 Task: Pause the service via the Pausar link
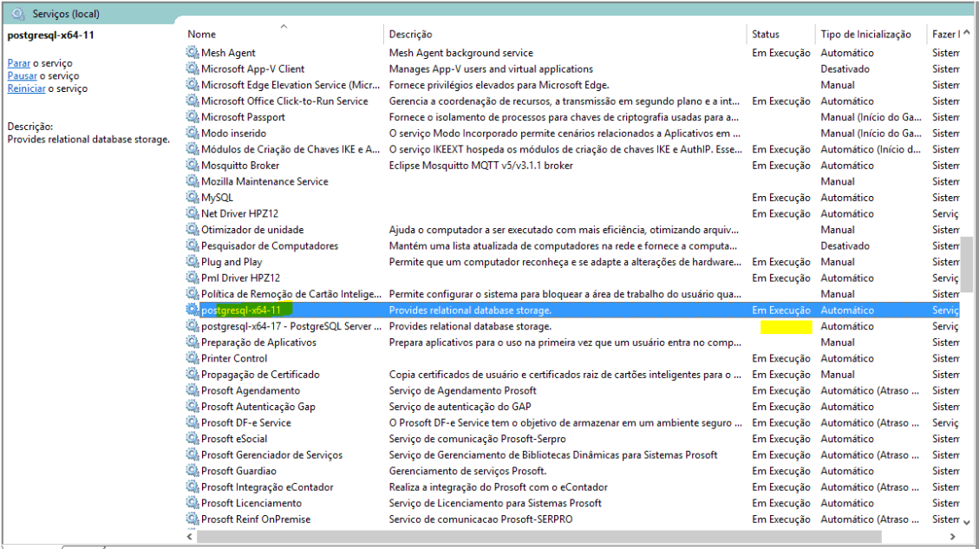click(x=23, y=75)
